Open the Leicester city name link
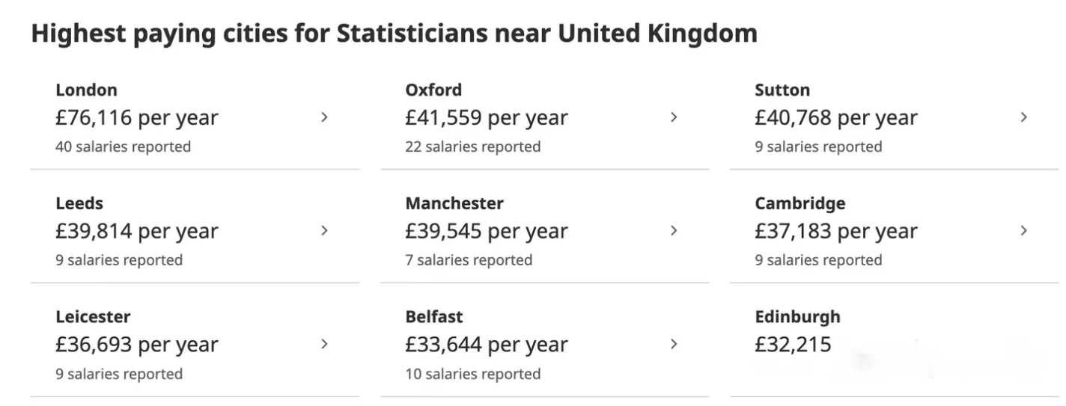This screenshot has height=406, width=1066. (x=93, y=317)
